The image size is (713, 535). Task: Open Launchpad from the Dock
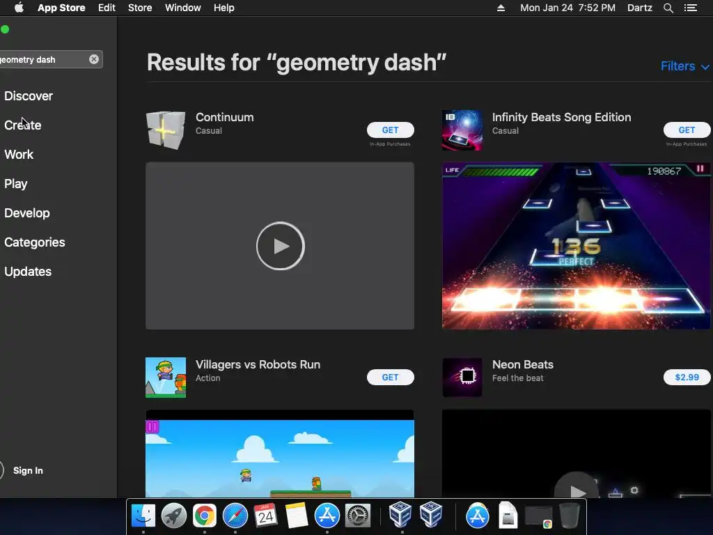coord(173,515)
